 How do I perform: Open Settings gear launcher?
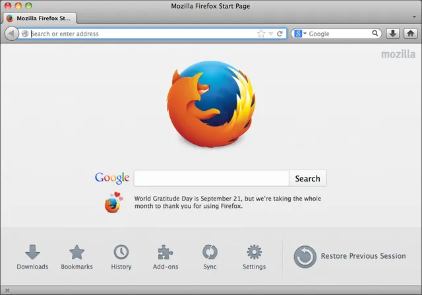coord(254,257)
